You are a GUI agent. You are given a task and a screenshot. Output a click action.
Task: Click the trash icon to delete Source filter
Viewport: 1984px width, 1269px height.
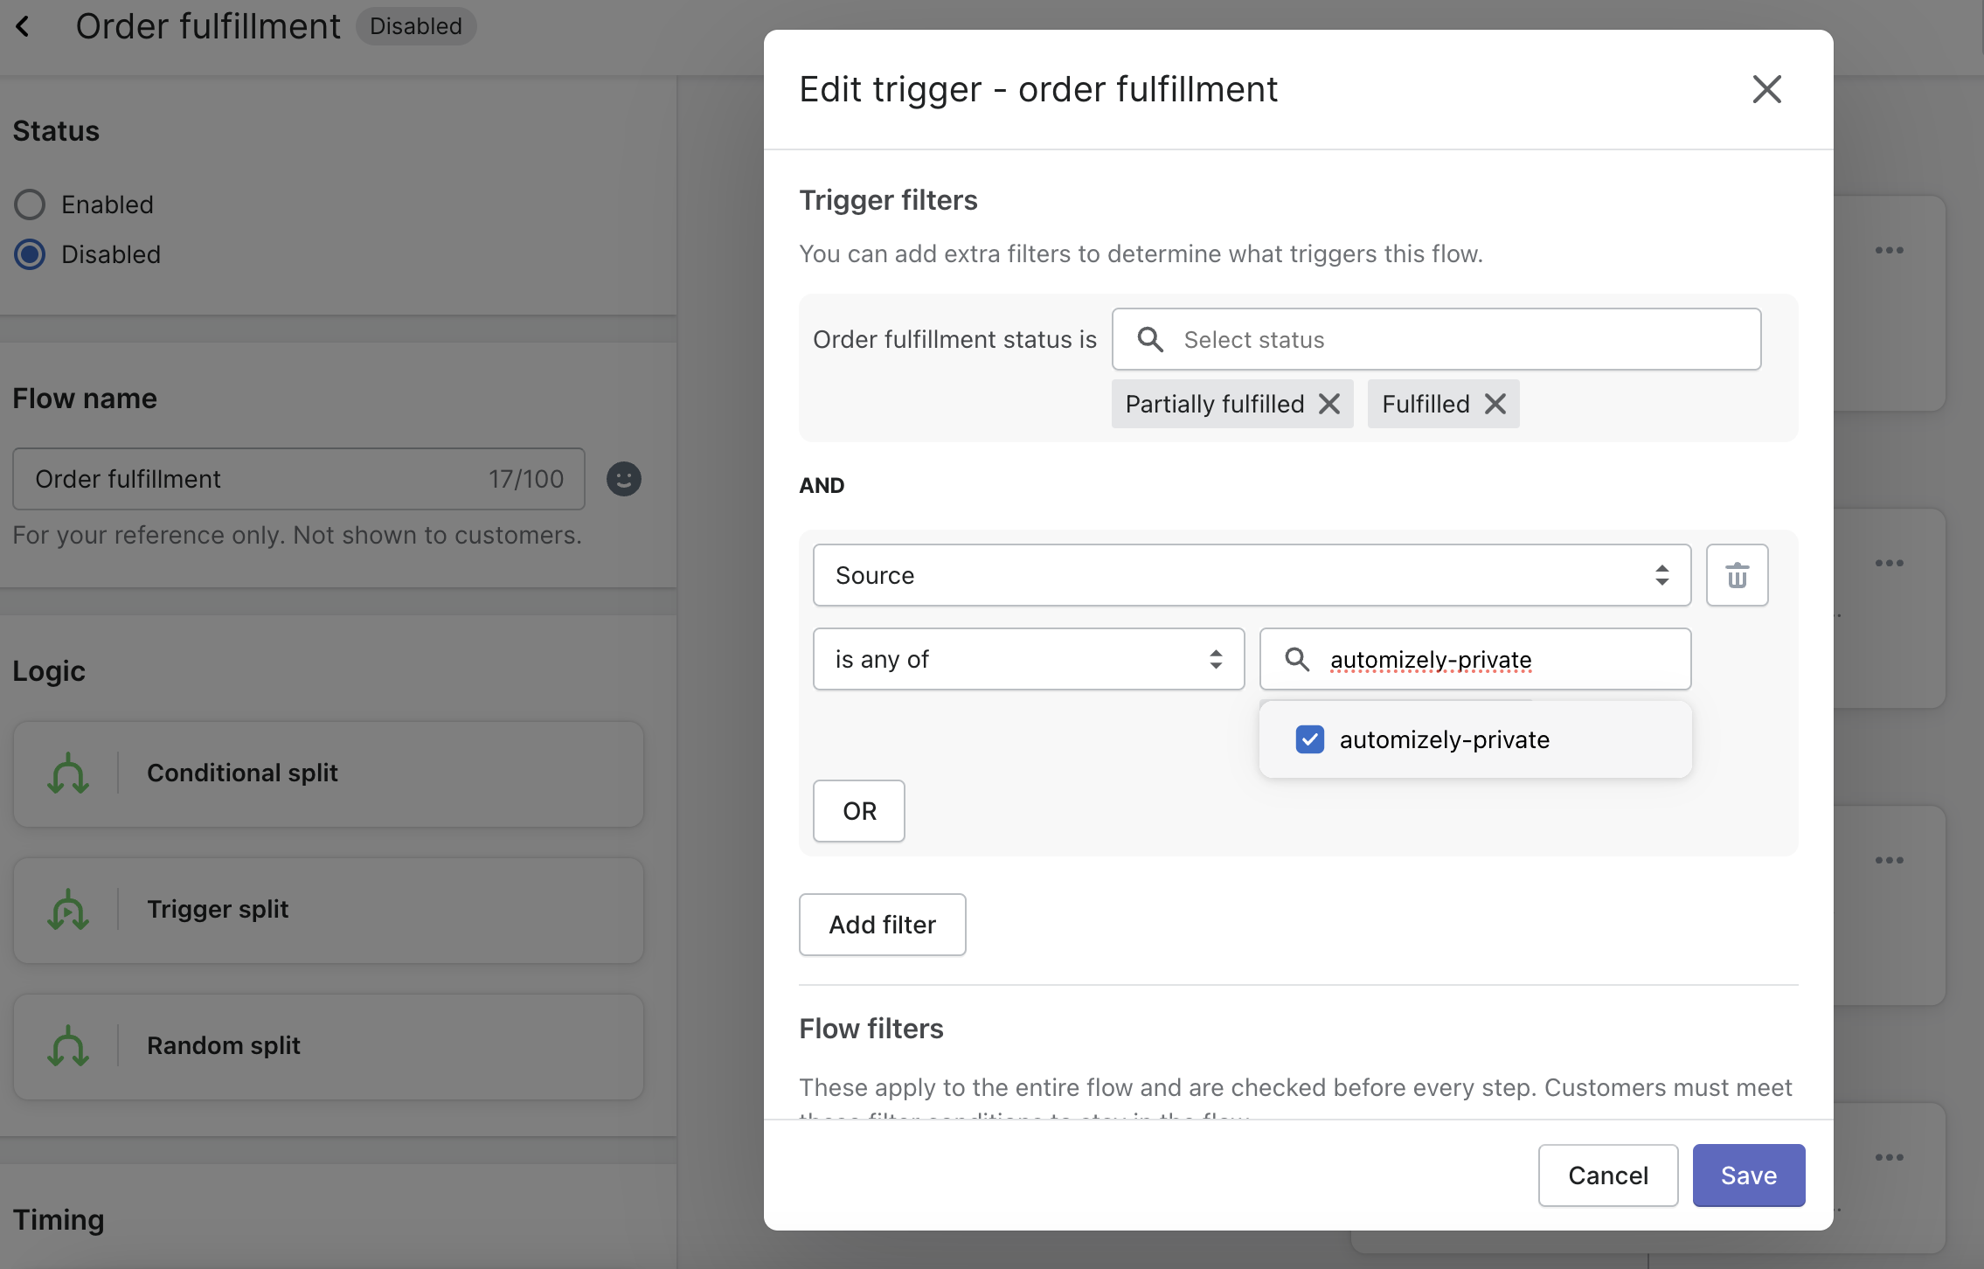(x=1737, y=575)
